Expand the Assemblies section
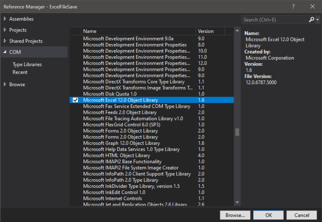The image size is (322, 222). tap(5, 19)
